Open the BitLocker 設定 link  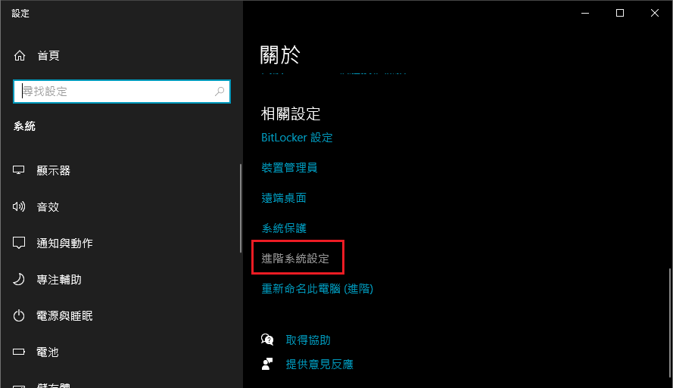pyautogui.click(x=297, y=138)
